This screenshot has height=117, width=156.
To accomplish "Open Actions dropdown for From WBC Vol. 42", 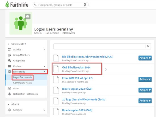I will click(145, 79).
